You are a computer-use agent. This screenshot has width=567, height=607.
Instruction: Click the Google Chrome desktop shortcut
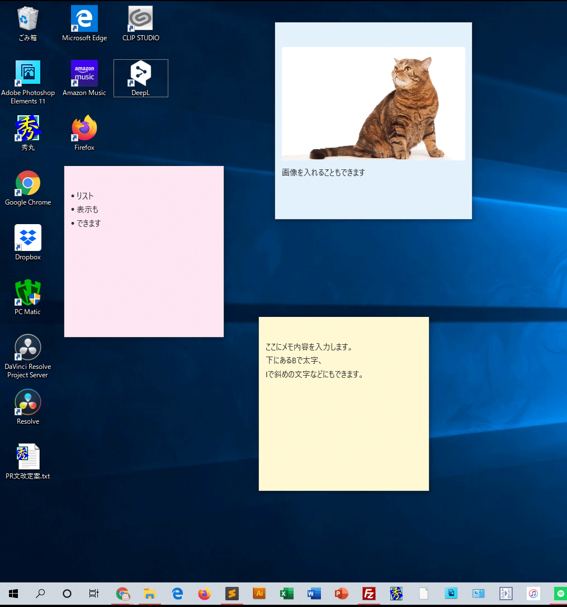pyautogui.click(x=28, y=183)
